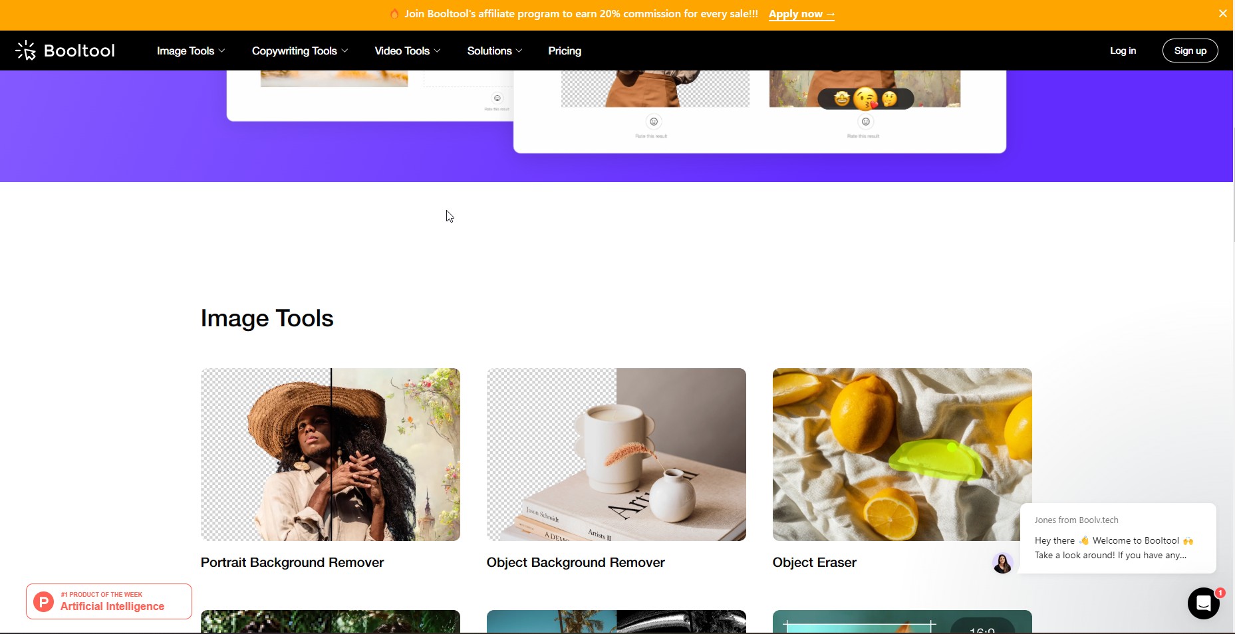Image resolution: width=1235 pixels, height=634 pixels.
Task: Click the Booltool logo icon
Action: tap(25, 51)
